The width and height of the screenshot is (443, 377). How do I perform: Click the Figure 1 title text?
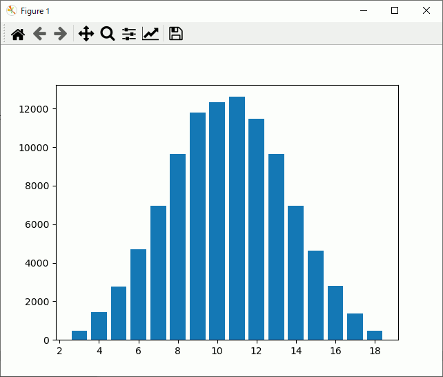[35, 11]
